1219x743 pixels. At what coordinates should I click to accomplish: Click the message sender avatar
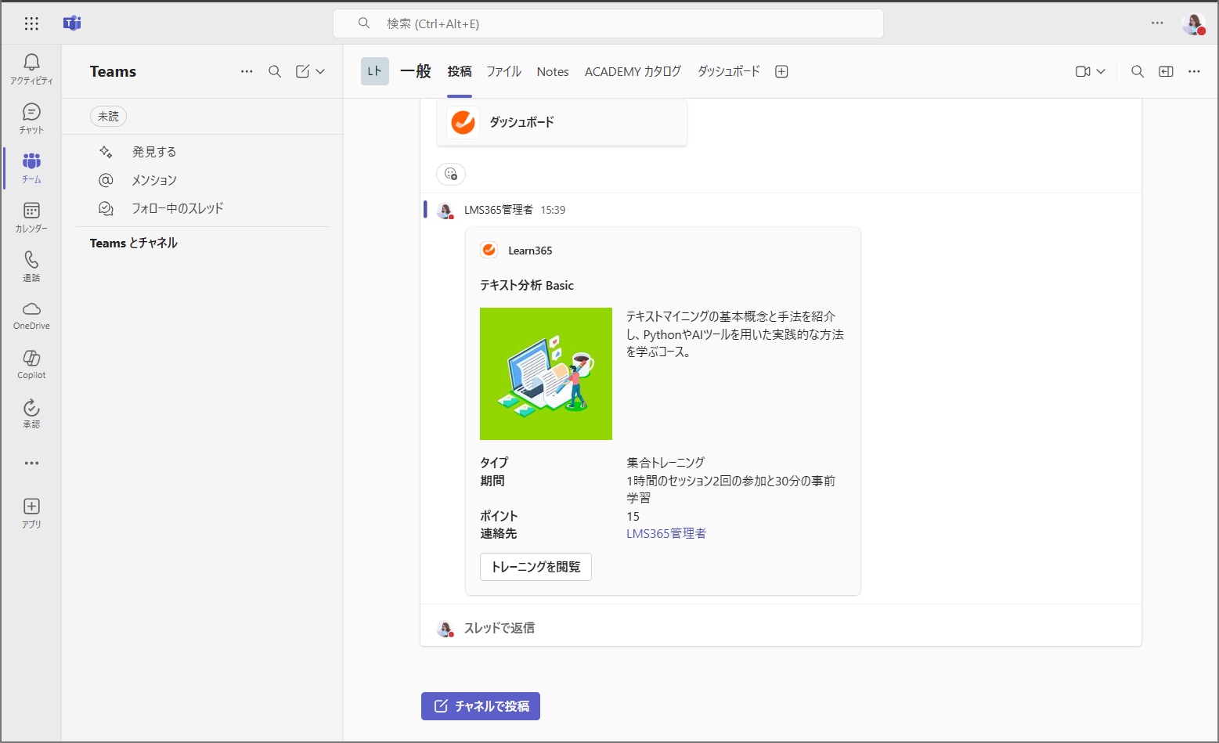point(445,210)
